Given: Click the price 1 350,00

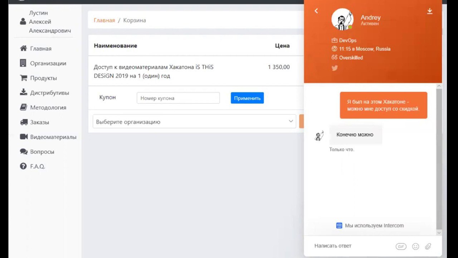Looking at the screenshot, I should click(x=279, y=67).
